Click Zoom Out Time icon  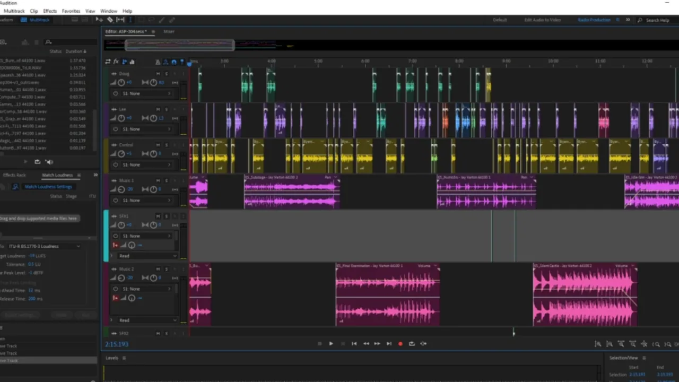coord(633,344)
